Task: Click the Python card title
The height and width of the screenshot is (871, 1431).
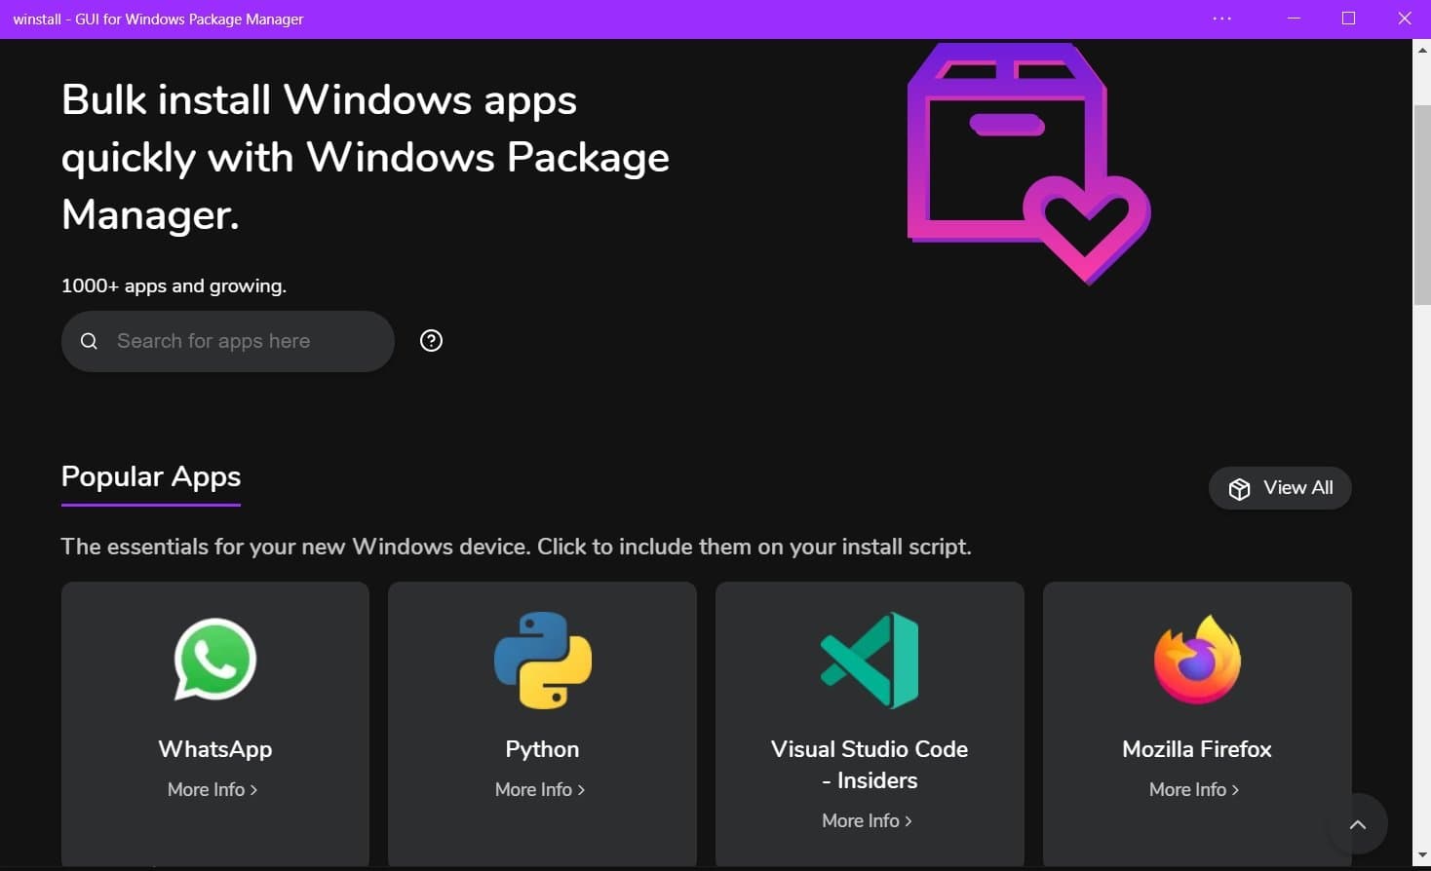Action: pyautogui.click(x=542, y=749)
